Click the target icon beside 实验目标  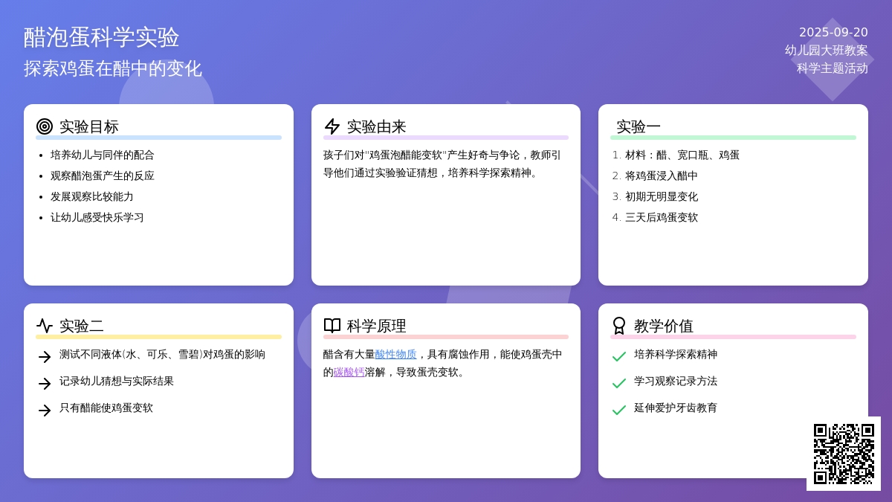[x=45, y=126]
